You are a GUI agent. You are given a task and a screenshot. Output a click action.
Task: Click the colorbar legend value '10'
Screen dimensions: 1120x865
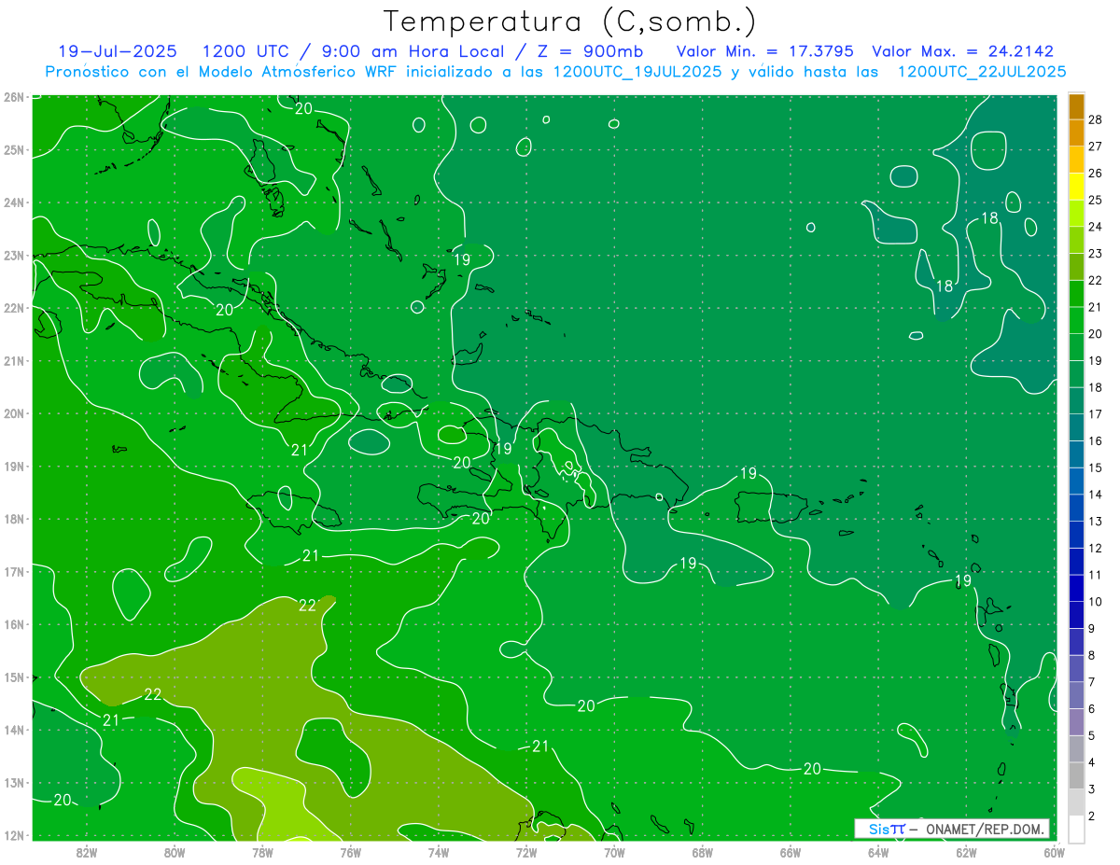[1096, 601]
